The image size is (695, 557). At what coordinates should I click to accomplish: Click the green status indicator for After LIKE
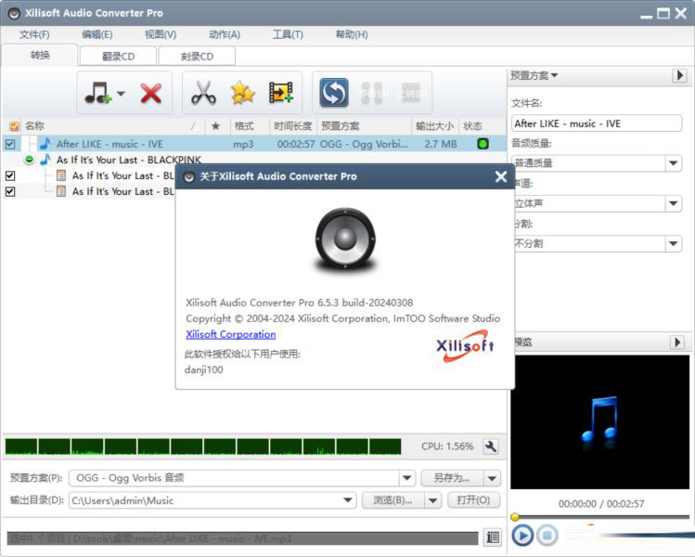point(483,144)
